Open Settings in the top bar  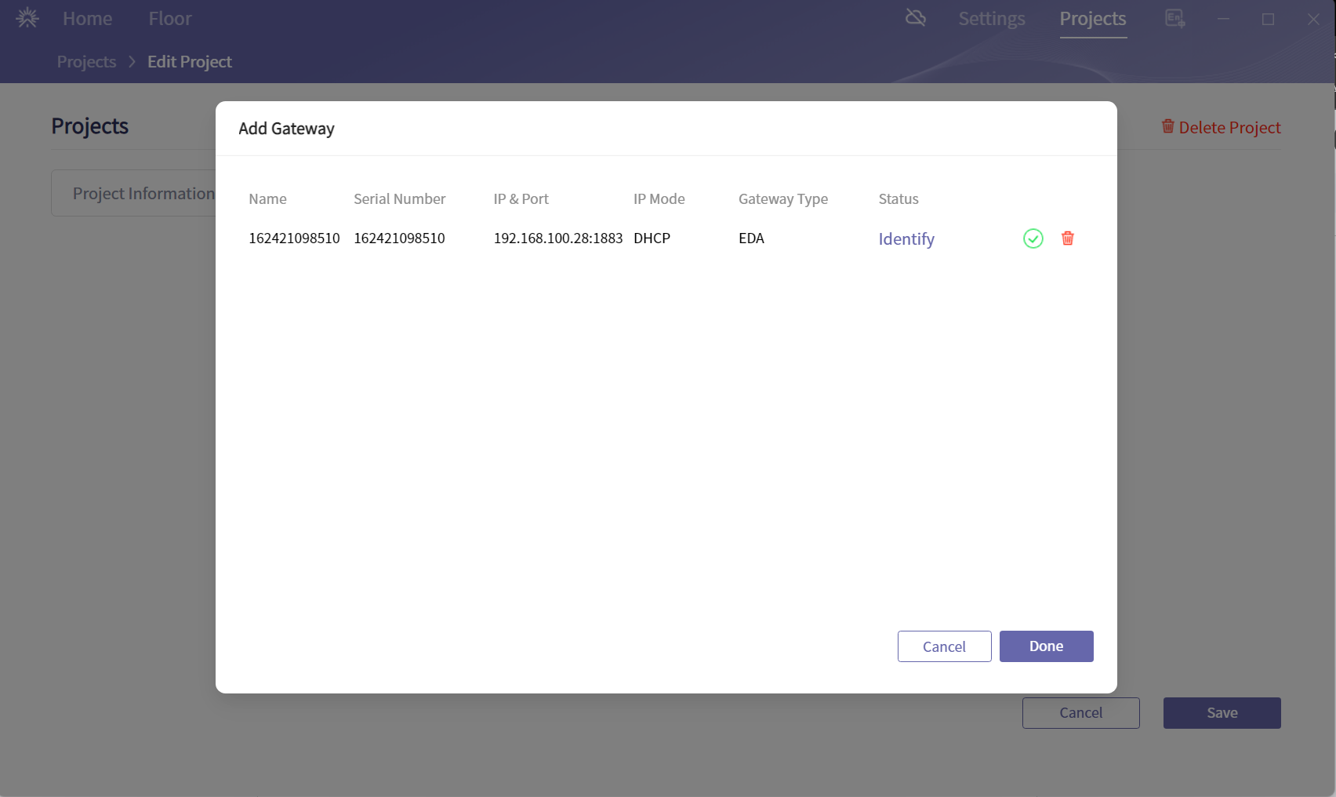click(x=991, y=19)
